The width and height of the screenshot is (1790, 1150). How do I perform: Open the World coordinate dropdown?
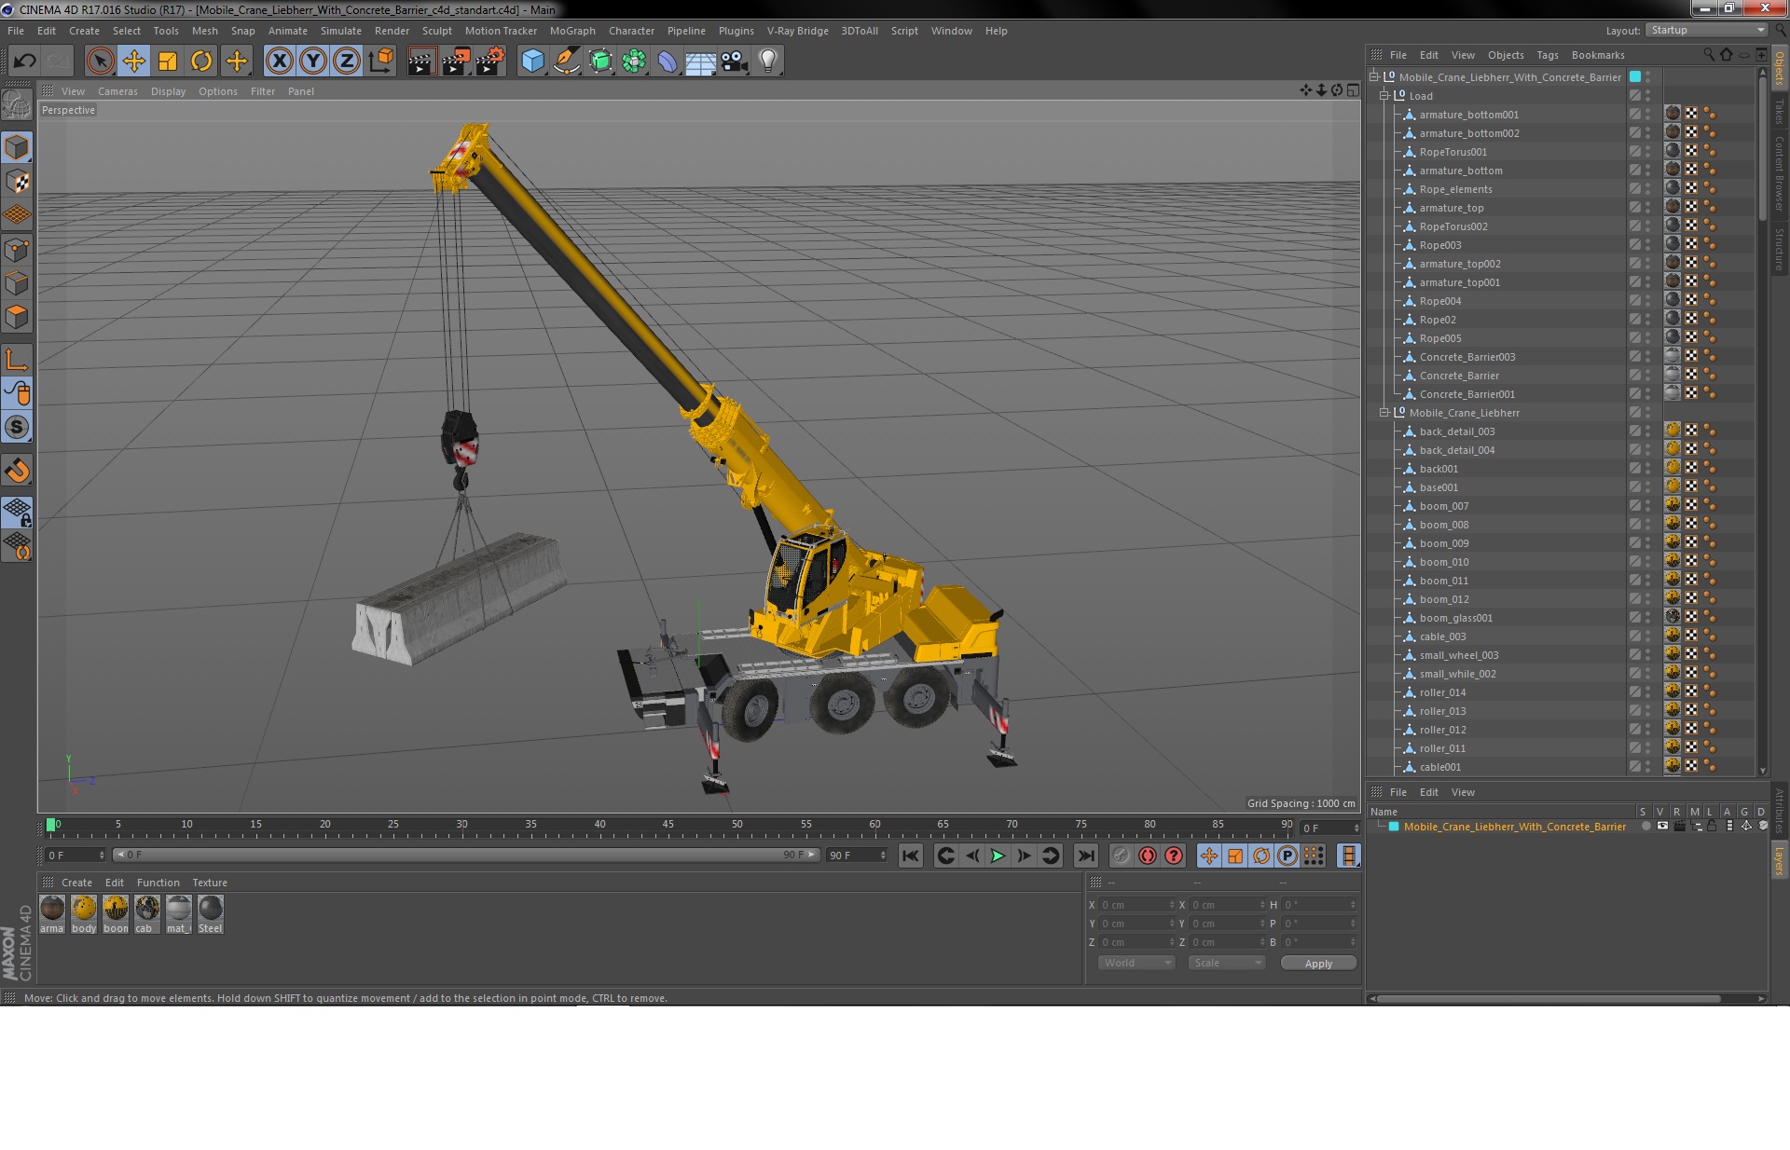[1136, 963]
